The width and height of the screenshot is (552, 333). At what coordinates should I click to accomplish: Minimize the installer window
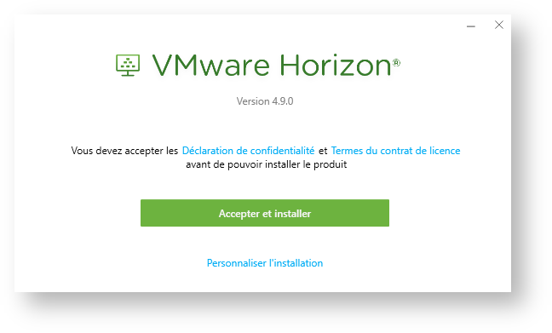click(471, 26)
